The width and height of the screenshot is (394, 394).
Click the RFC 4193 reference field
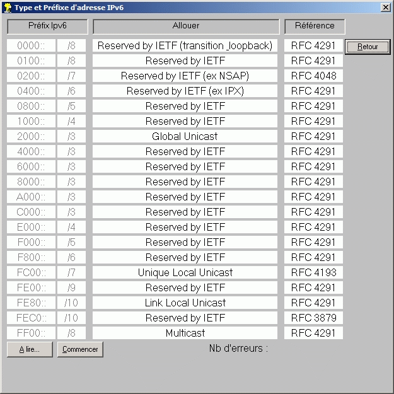[313, 273]
